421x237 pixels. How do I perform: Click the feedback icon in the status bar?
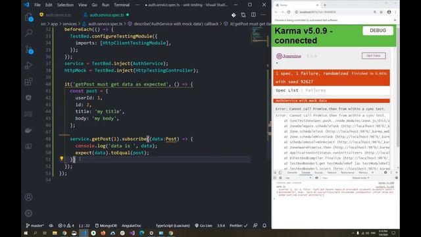tap(255, 226)
